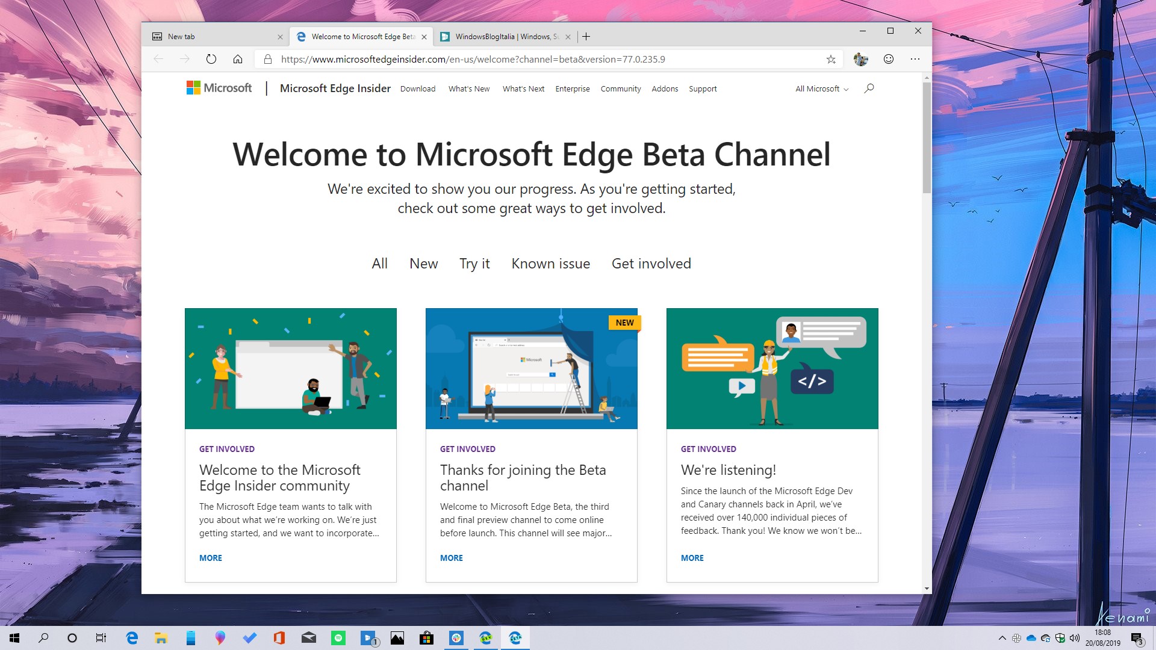Close the WindowsBlogItalia tab
Screen dimensions: 1156x650
coord(568,37)
